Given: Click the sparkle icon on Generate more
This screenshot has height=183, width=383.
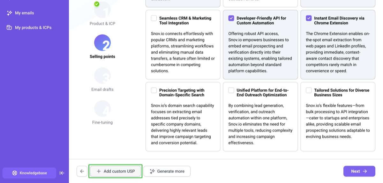Looking at the screenshot, I should click(152, 171).
